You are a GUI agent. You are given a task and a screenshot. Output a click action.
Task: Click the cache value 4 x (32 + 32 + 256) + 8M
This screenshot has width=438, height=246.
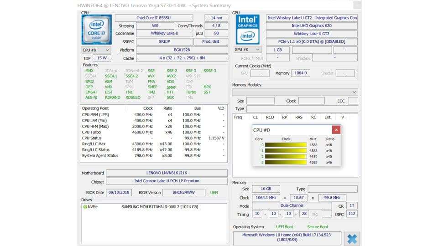[182, 58]
